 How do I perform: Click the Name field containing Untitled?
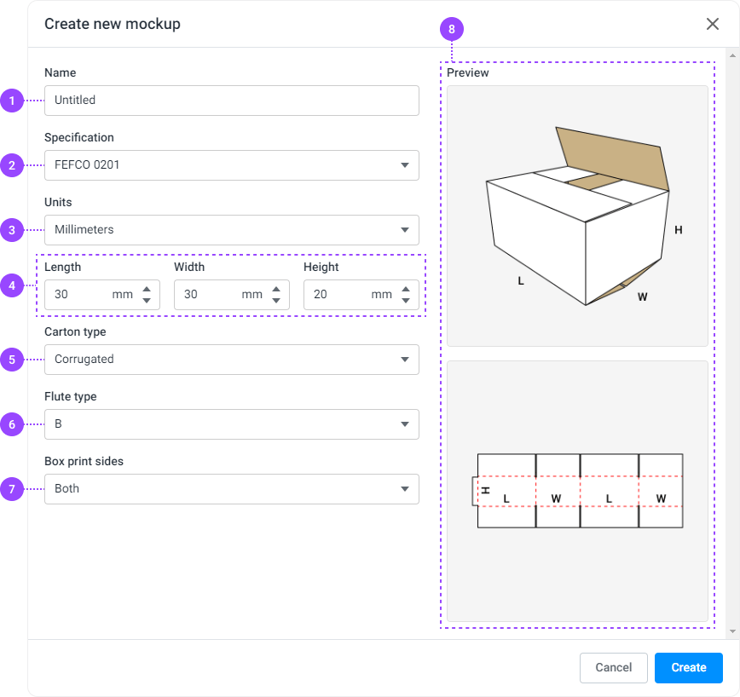231,101
